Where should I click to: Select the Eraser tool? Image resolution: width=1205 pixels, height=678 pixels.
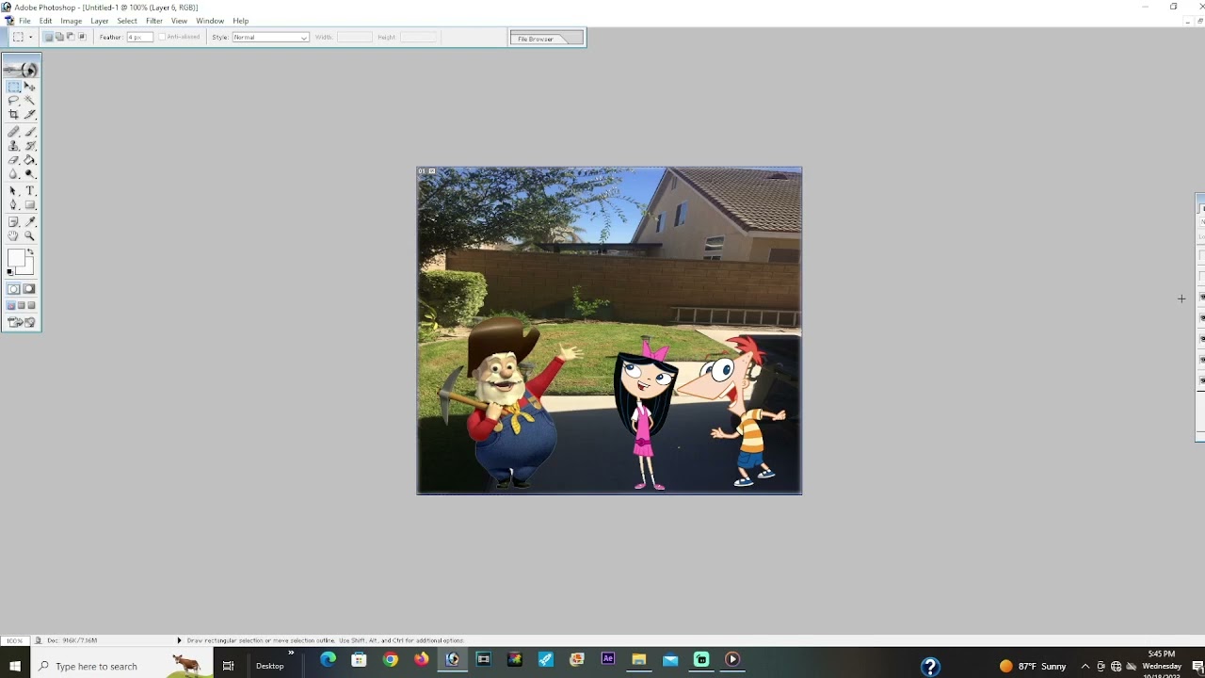pos(13,160)
